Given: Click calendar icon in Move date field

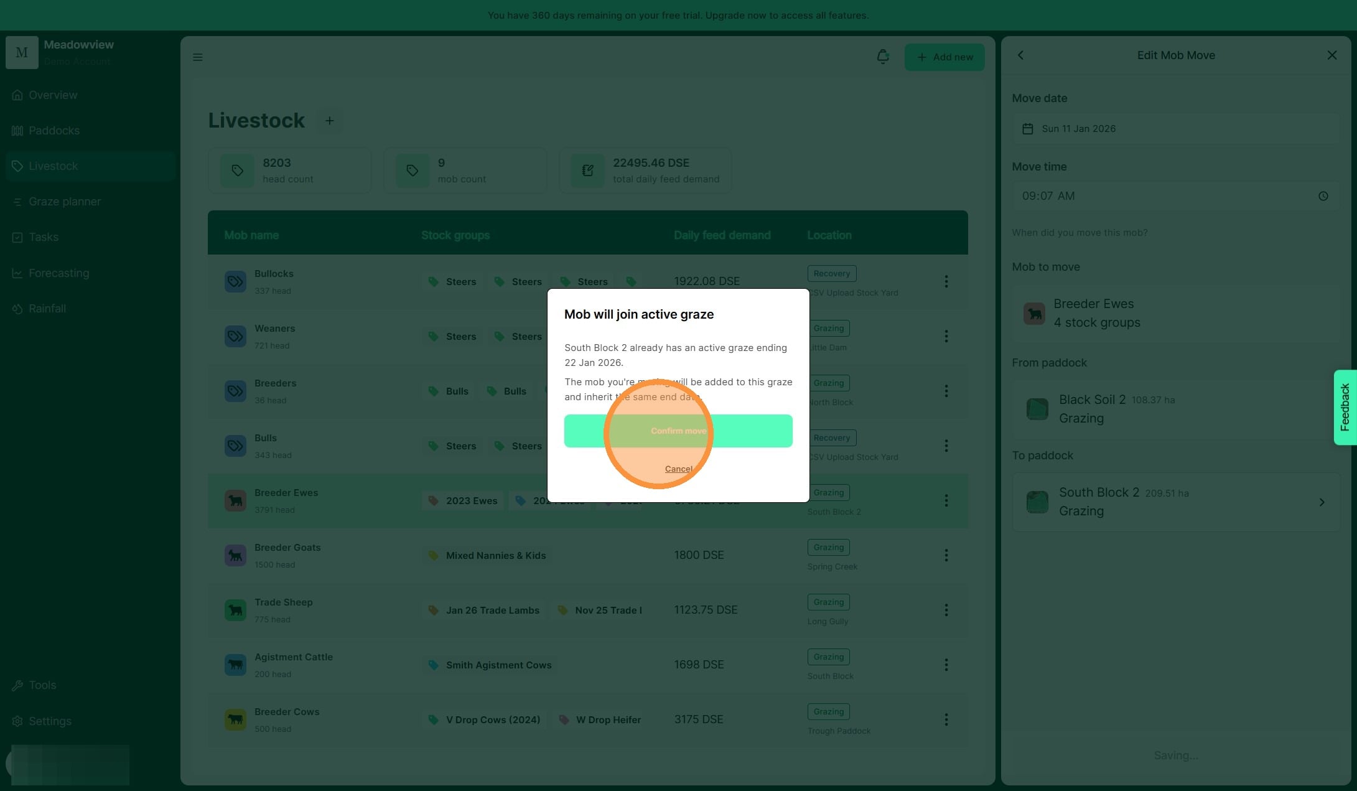Looking at the screenshot, I should pyautogui.click(x=1028, y=129).
